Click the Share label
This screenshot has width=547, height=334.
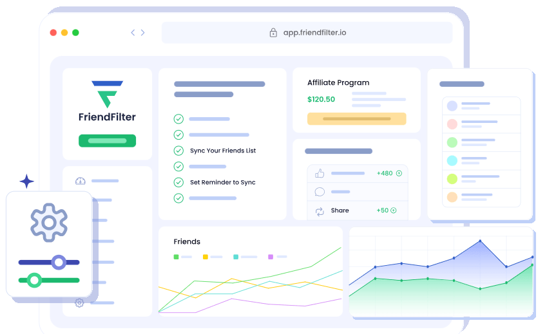click(x=340, y=210)
